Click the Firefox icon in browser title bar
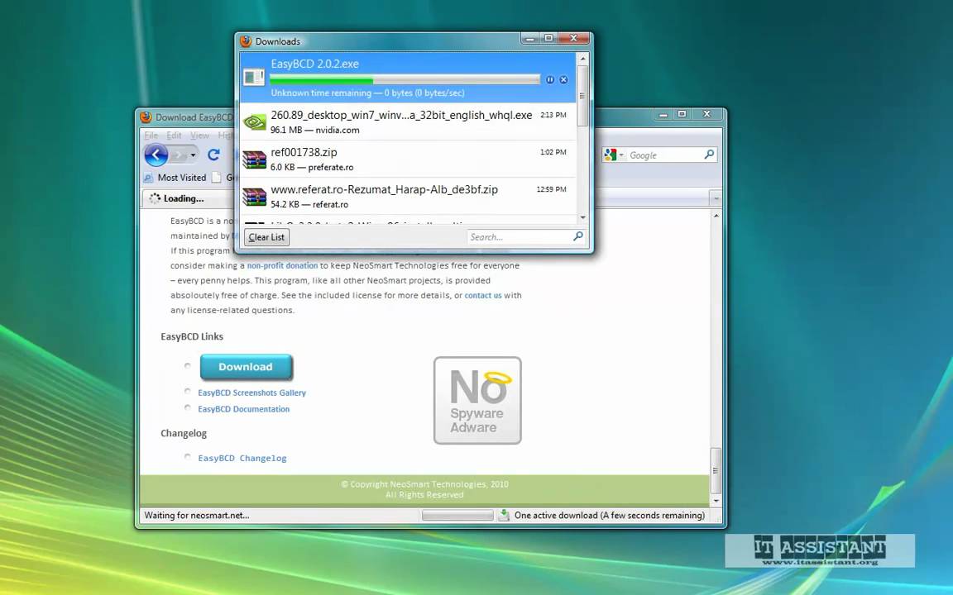The image size is (953, 595). [x=146, y=117]
